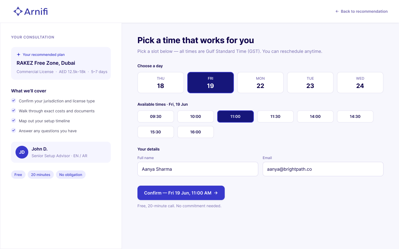Choose the 15:30 time slot
Viewport: 399px width, 249px height.
tap(156, 132)
